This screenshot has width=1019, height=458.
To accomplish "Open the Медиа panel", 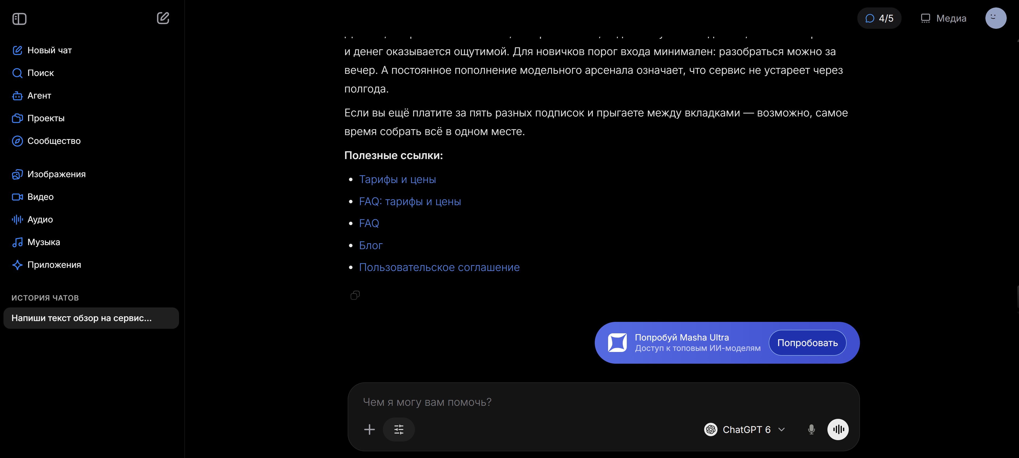I will pos(943,18).
